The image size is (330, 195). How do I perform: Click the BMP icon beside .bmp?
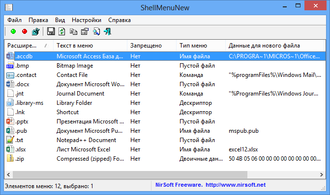pos(10,66)
